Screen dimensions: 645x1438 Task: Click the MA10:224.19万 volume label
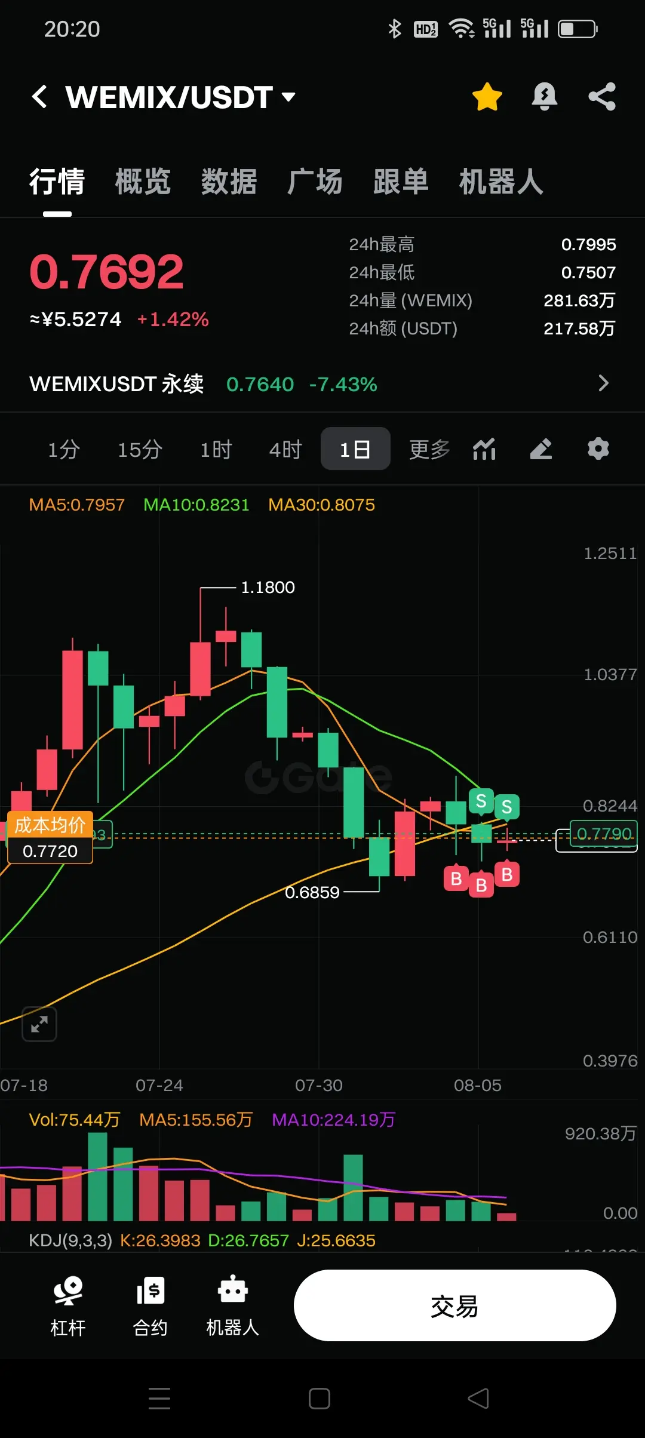(334, 1120)
